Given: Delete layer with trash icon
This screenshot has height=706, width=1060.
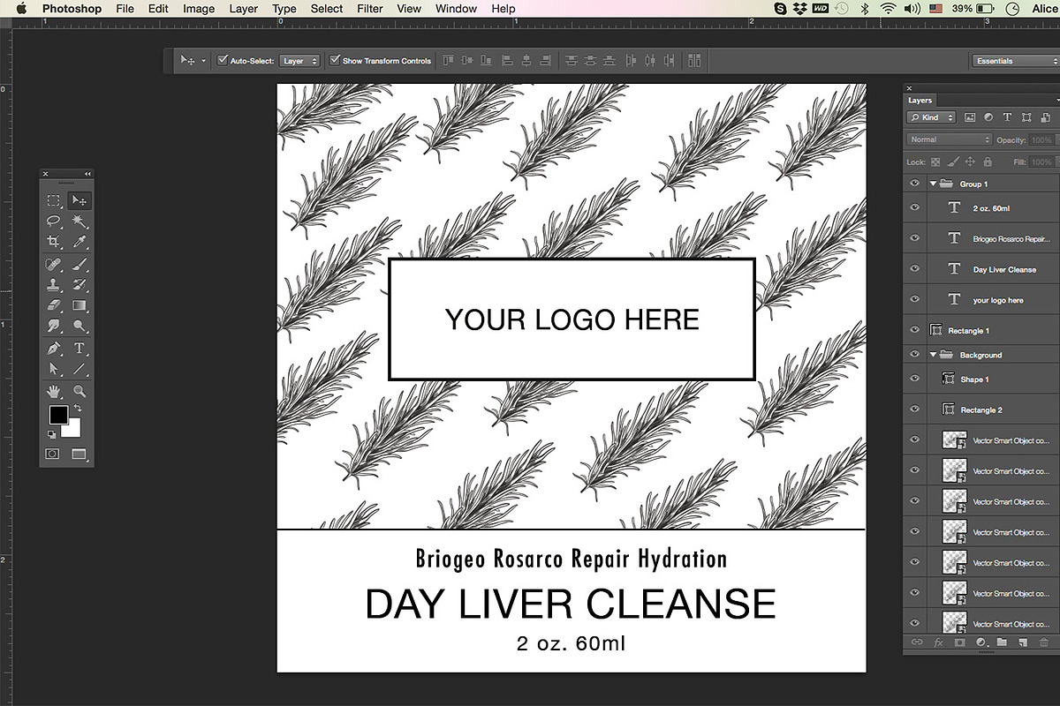Looking at the screenshot, I should click(1044, 642).
